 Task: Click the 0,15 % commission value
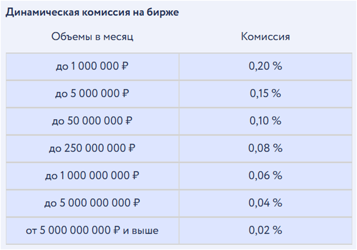coord(265,94)
